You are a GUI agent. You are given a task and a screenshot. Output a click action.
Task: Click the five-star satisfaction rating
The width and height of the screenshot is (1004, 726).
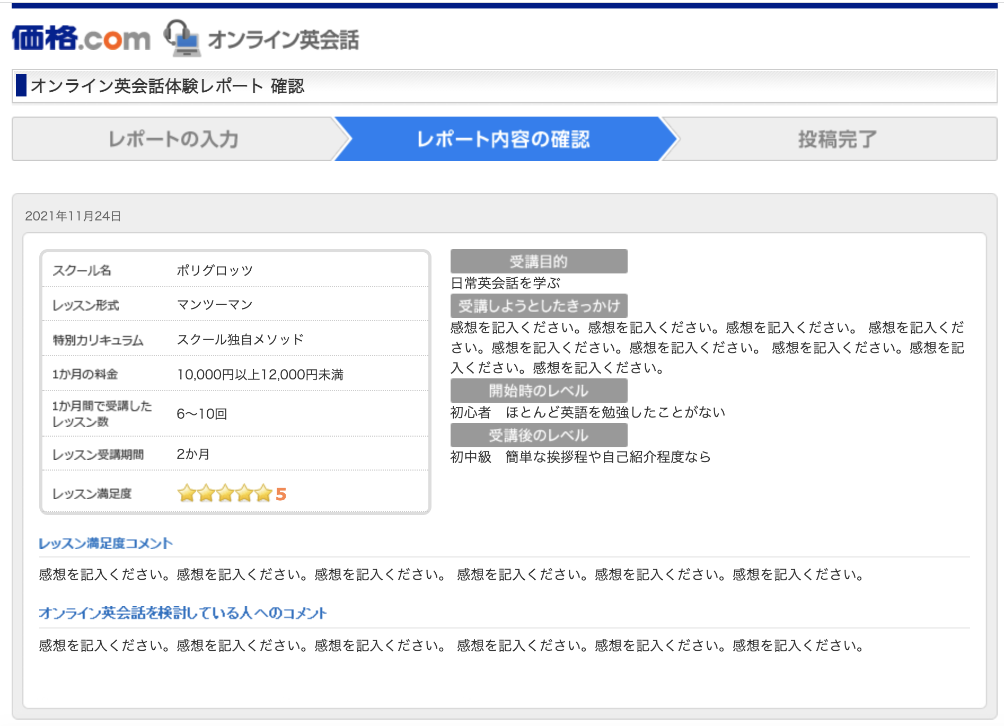tap(225, 493)
